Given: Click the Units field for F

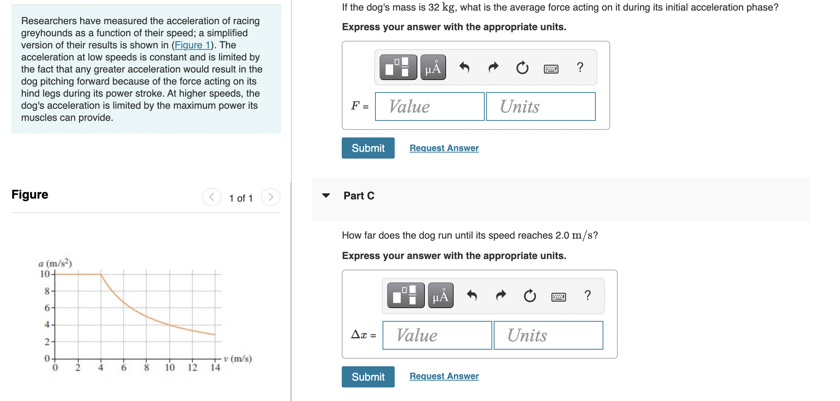Looking at the screenshot, I should (x=540, y=106).
